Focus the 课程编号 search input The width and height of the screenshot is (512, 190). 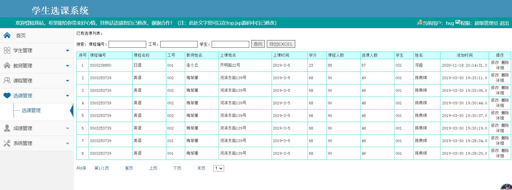tap(127, 44)
